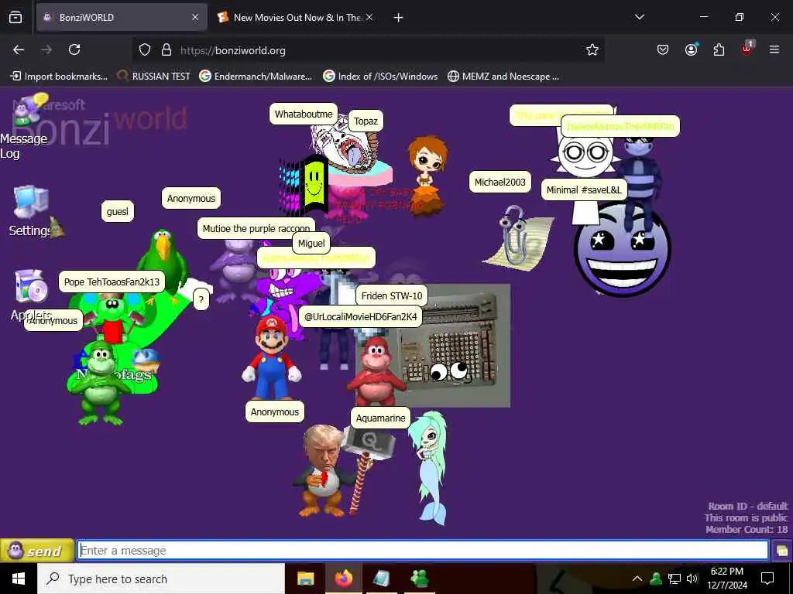Go back one page
Screen dimensions: 793x594
[x=19, y=49]
